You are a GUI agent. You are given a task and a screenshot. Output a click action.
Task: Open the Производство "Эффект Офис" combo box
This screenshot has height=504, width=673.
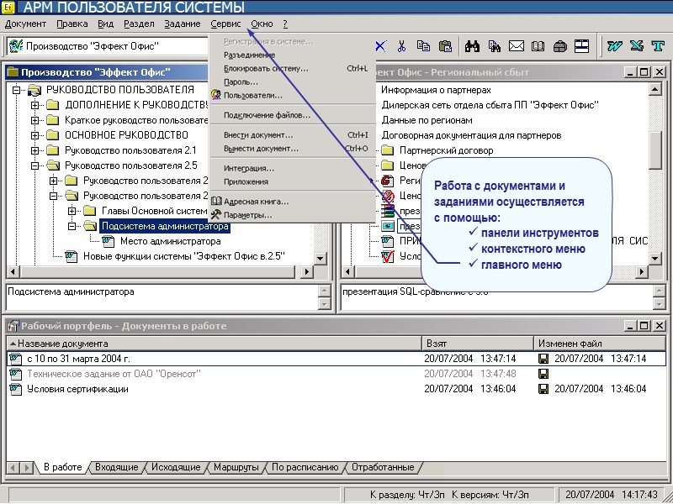pyautogui.click(x=108, y=46)
